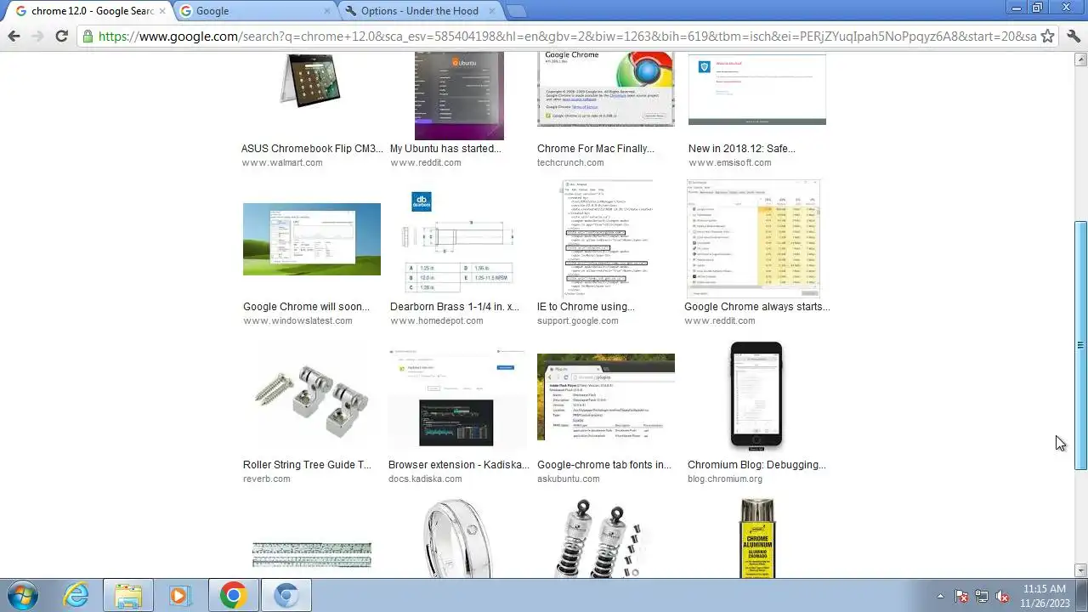1088x612 pixels.
Task: Open 'Dearborn Brass 1-1/4 in.' link
Action: (454, 307)
